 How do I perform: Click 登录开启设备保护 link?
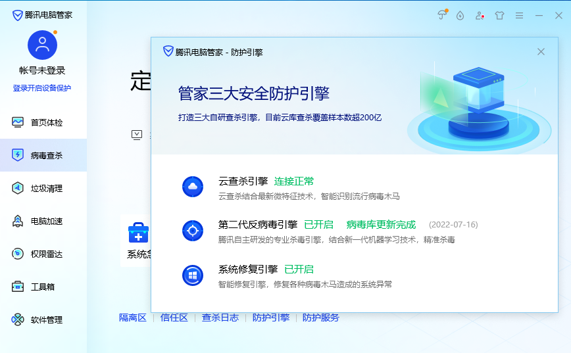coord(42,88)
